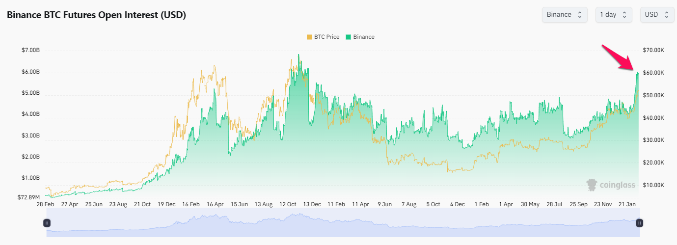The width and height of the screenshot is (677, 245).
Task: Click the 16 Apr date label
Action: click(216, 204)
